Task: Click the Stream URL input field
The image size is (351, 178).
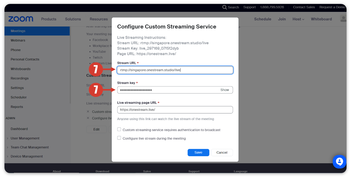Action: coord(175,70)
